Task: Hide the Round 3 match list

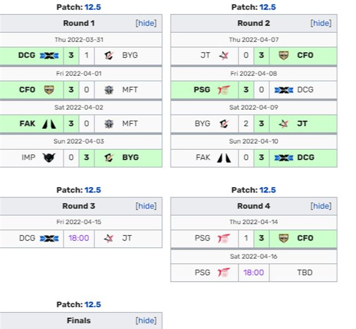Action: [x=146, y=206]
